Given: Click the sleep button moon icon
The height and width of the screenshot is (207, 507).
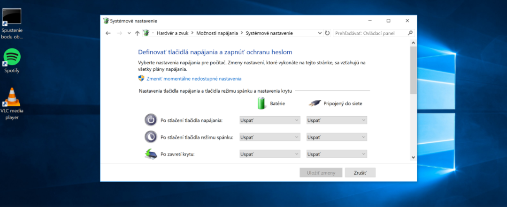Looking at the screenshot, I should click(150, 137).
